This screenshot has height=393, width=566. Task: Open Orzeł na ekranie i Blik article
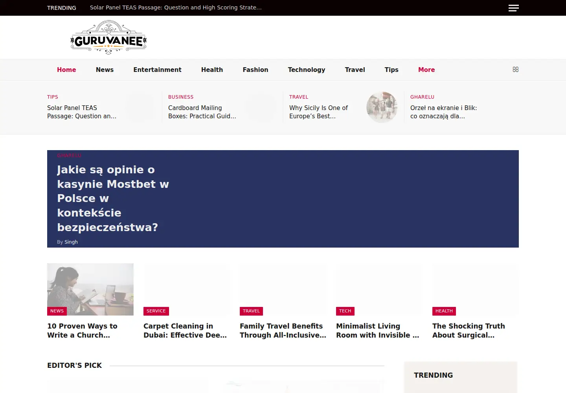pos(443,112)
